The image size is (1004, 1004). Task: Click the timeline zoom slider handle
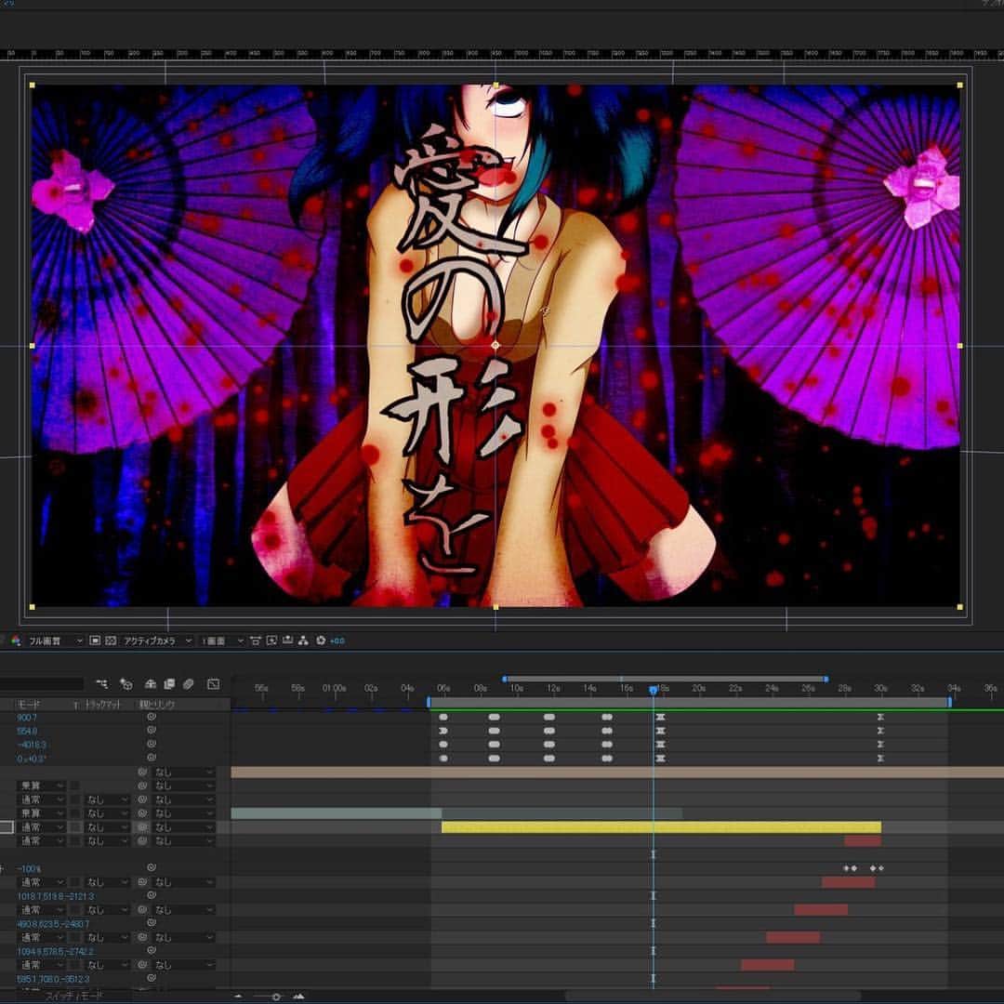[276, 997]
